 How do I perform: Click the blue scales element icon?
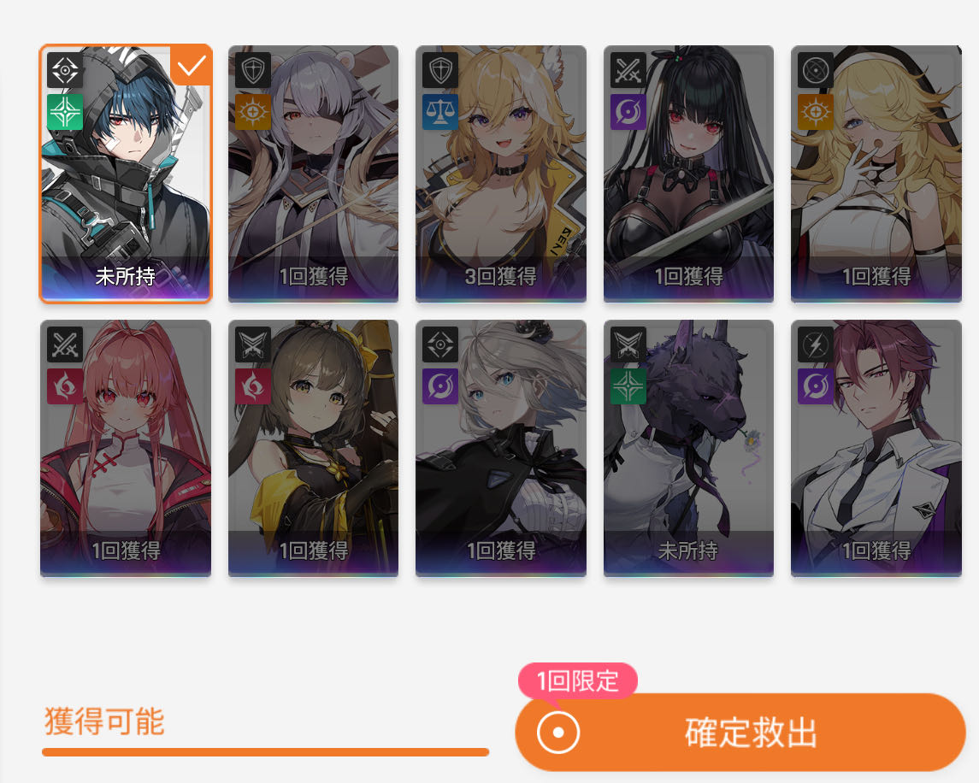point(440,112)
